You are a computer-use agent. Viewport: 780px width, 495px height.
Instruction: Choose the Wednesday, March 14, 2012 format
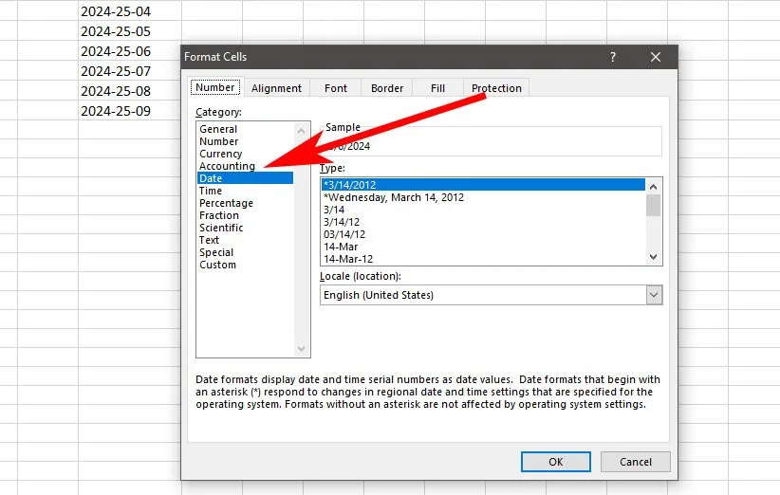point(393,197)
